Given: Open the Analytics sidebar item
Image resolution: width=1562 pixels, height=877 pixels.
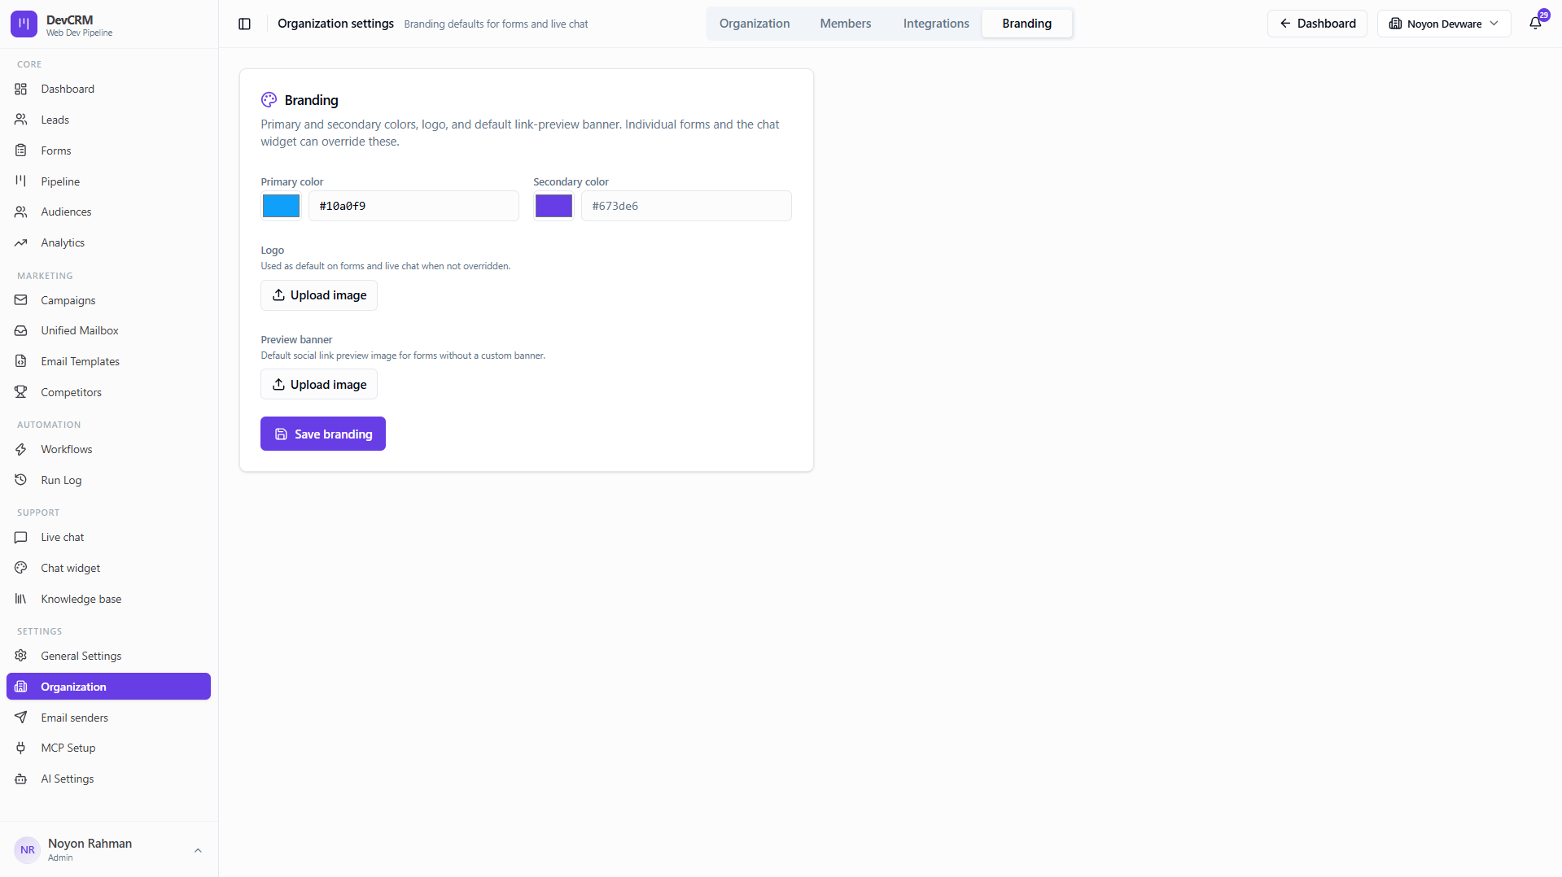Looking at the screenshot, I should pos(108,242).
